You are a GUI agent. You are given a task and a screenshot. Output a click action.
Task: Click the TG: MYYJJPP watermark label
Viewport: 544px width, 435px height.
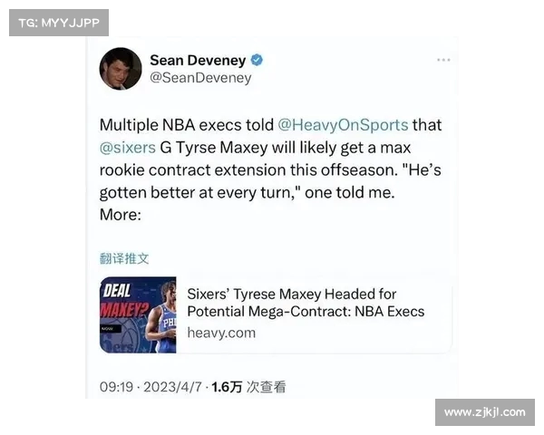[x=59, y=23]
